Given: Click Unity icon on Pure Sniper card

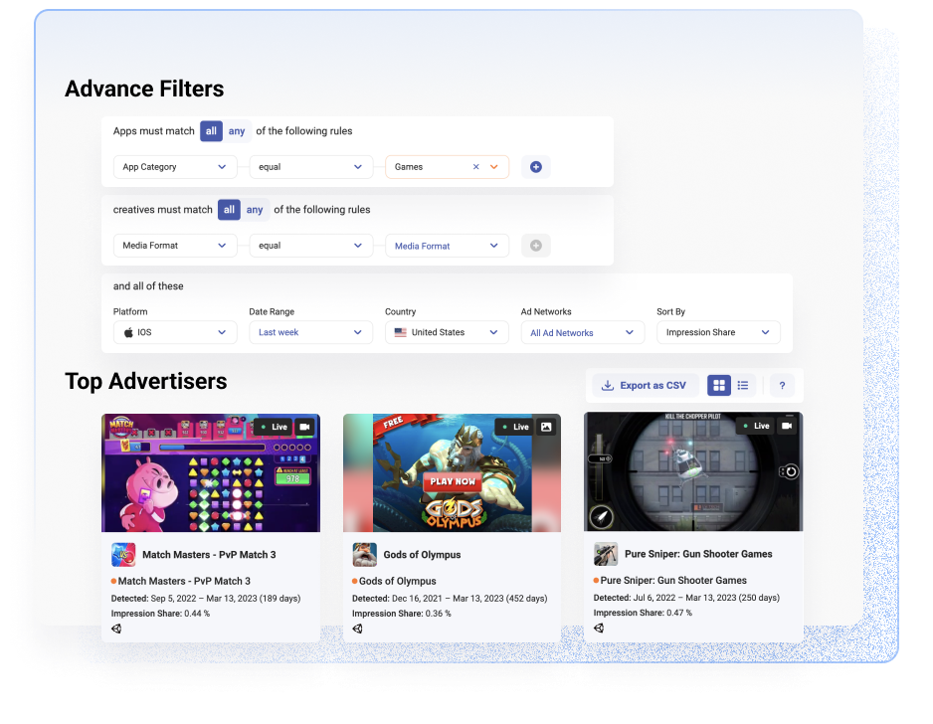Looking at the screenshot, I should pyautogui.click(x=599, y=628).
